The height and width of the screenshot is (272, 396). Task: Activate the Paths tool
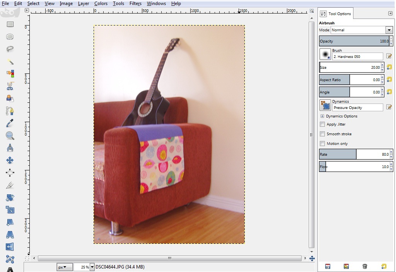(10, 111)
